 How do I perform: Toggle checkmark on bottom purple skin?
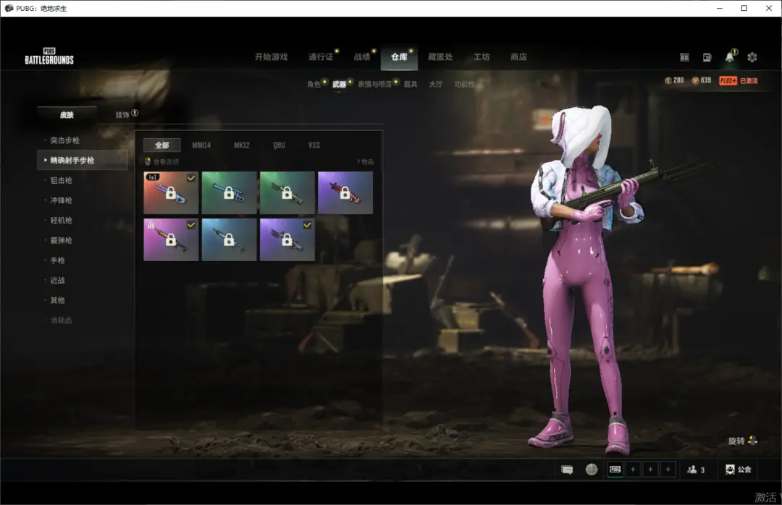pyautogui.click(x=307, y=225)
